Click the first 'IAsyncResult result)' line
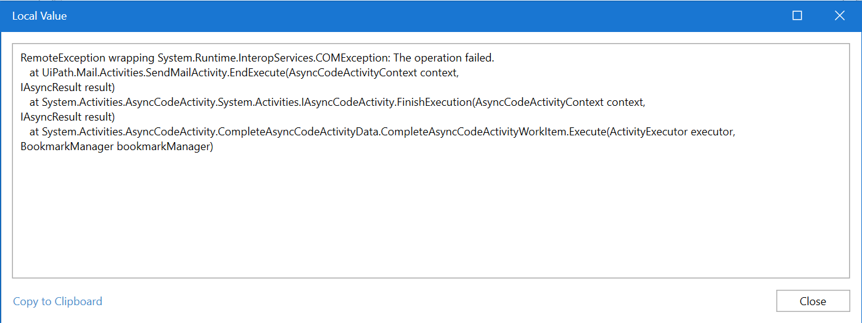The width and height of the screenshot is (862, 323). click(x=68, y=87)
